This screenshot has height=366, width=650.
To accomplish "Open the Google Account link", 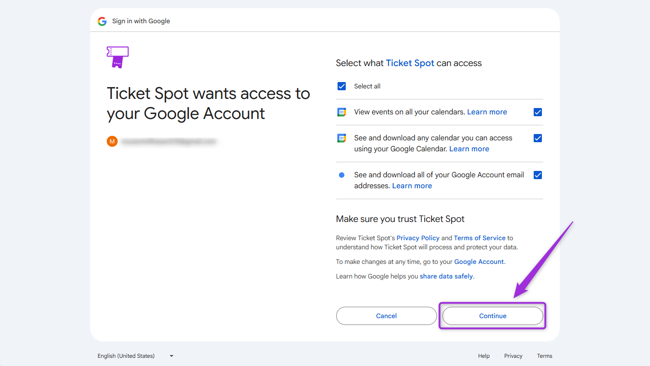I will [479, 262].
